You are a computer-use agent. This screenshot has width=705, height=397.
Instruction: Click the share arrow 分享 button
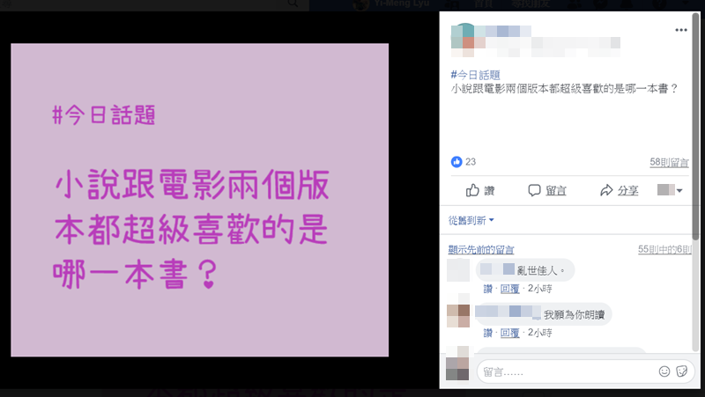[x=620, y=190]
